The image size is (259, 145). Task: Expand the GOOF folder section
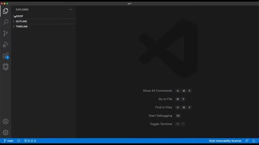(44, 16)
